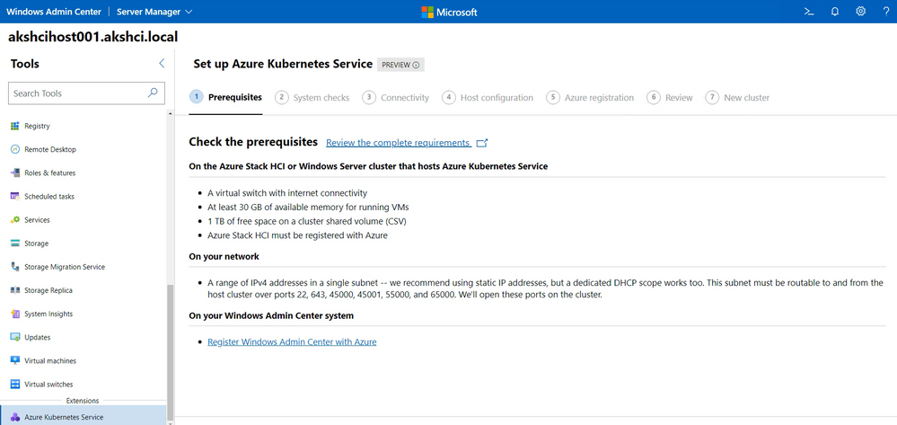Click the Storage Migration Service icon

[x=15, y=267]
